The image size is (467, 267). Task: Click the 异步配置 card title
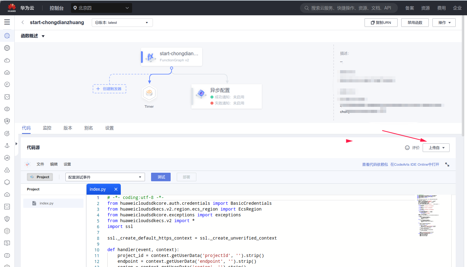(x=220, y=90)
